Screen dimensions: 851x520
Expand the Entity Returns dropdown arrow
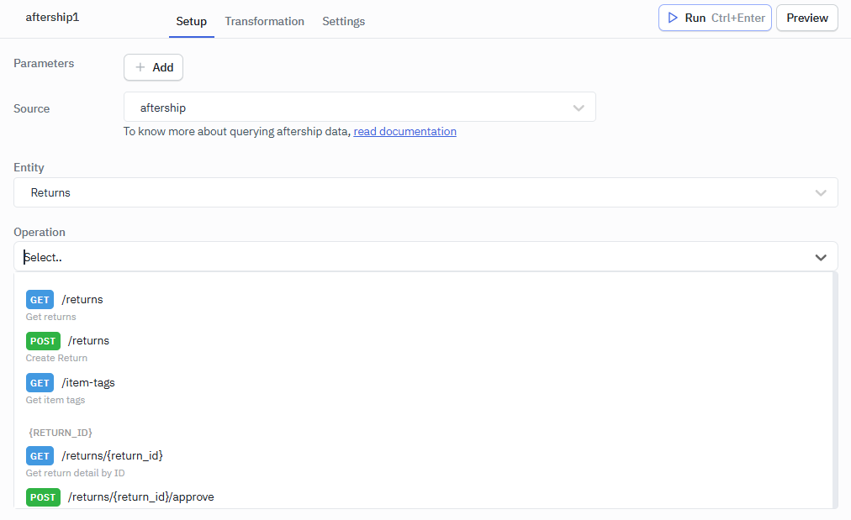[x=821, y=193]
